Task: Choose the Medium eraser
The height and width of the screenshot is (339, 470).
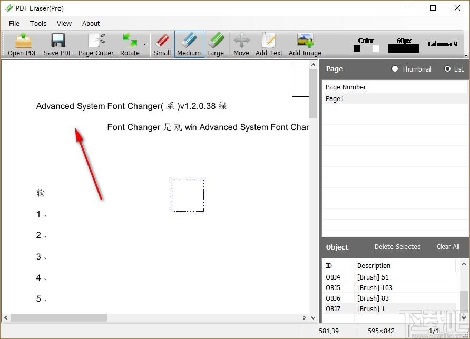Action: [189, 44]
